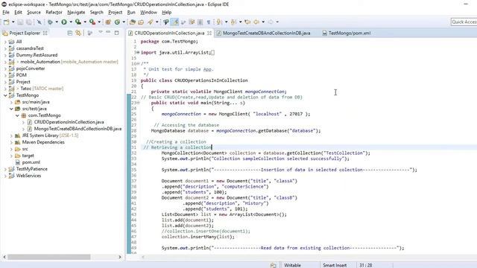Image resolution: width=477 pixels, height=268 pixels.
Task: Open the Navigate menu
Action: pos(76,12)
